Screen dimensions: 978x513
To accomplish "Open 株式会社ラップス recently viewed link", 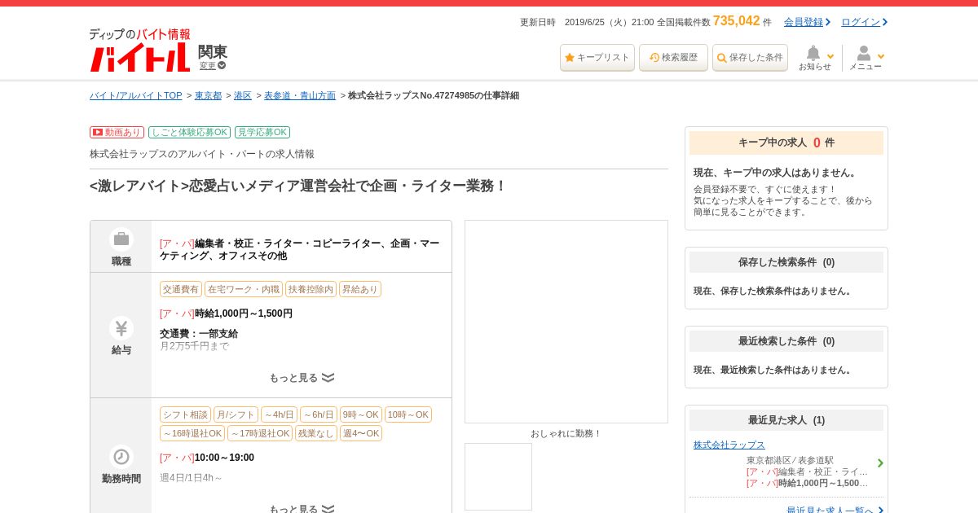I will 729,445.
